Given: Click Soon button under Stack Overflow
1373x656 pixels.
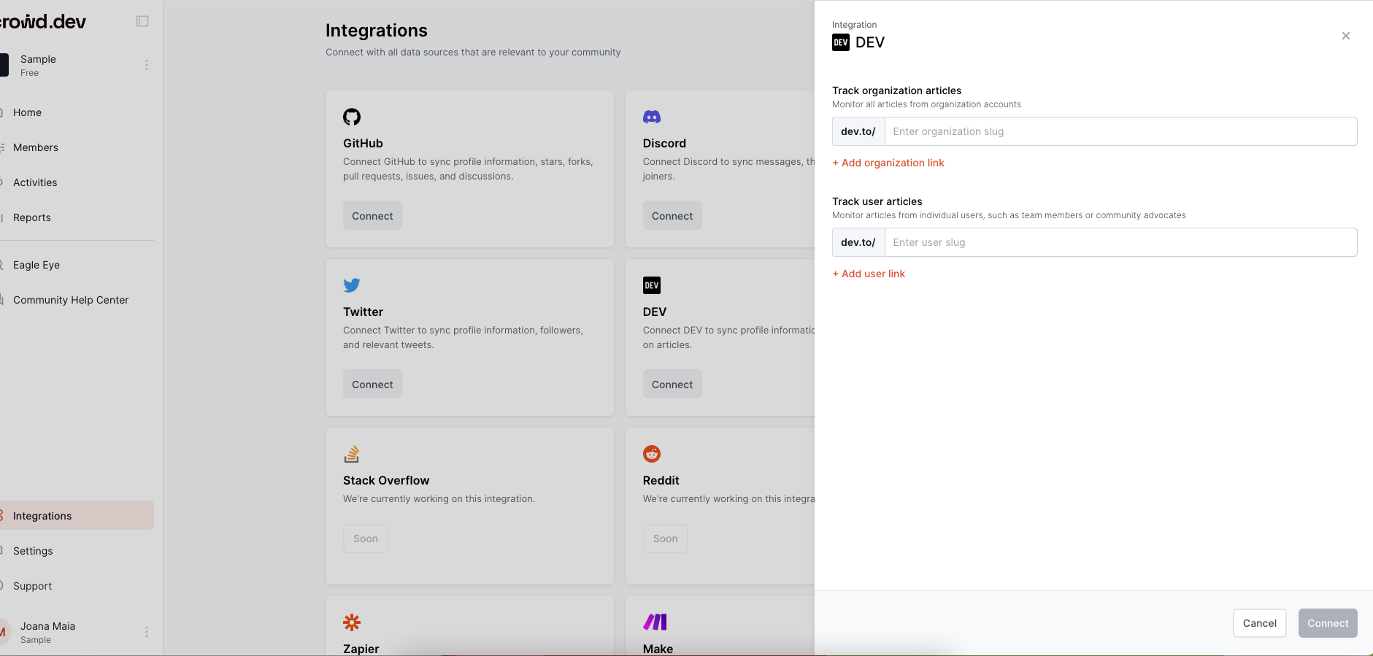Looking at the screenshot, I should click(x=366, y=539).
